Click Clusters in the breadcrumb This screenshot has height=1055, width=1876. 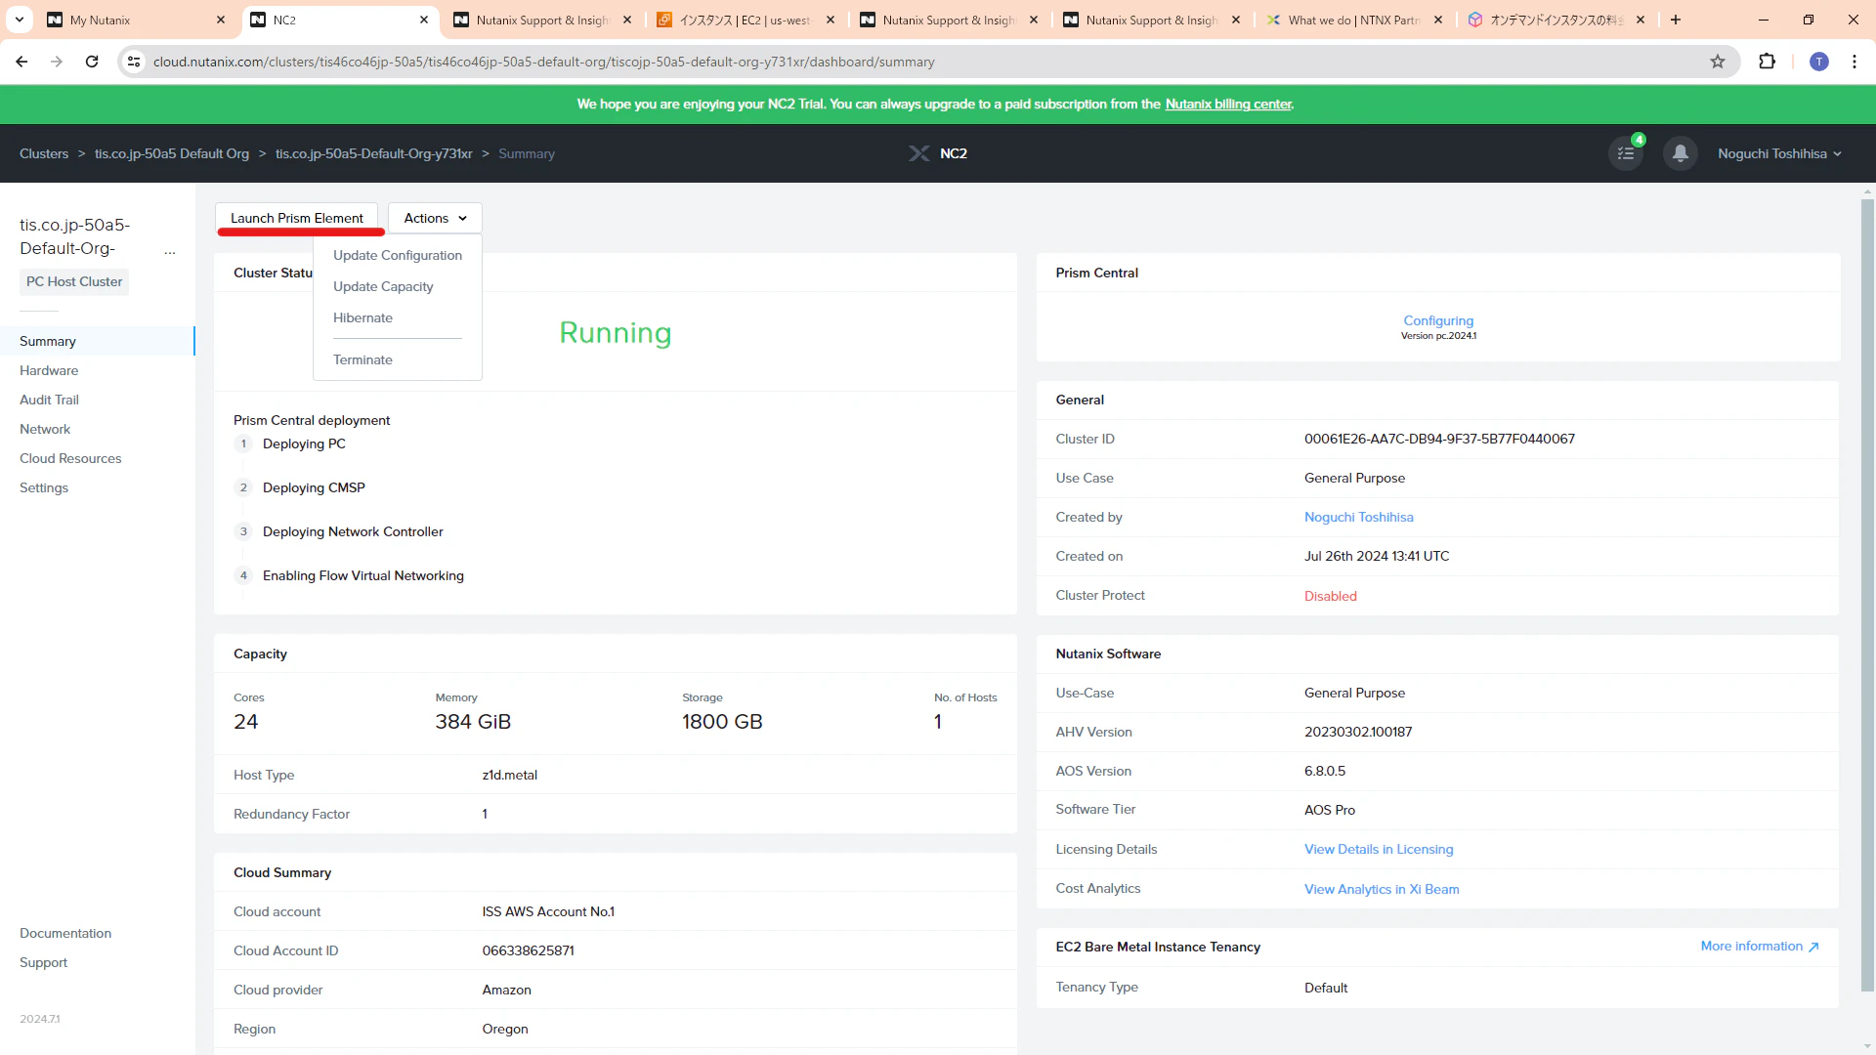(x=44, y=153)
